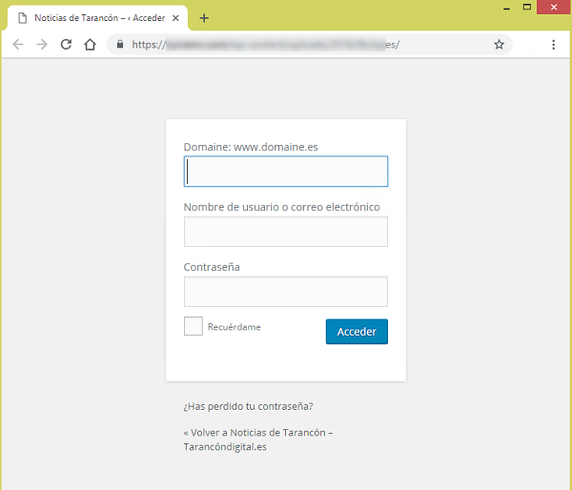Open the Chrome three-dot menu
The height and width of the screenshot is (490, 572).
tap(553, 44)
